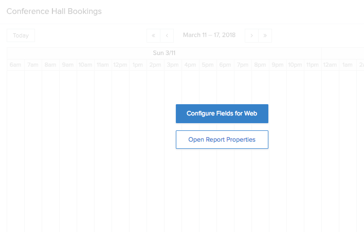Click the Today button
364x232 pixels.
click(21, 35)
